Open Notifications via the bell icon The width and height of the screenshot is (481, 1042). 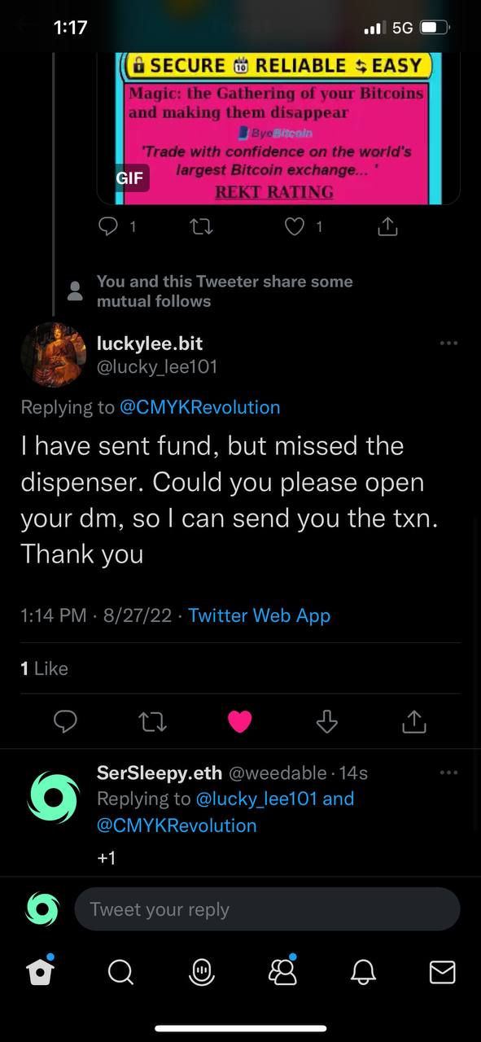[363, 971]
